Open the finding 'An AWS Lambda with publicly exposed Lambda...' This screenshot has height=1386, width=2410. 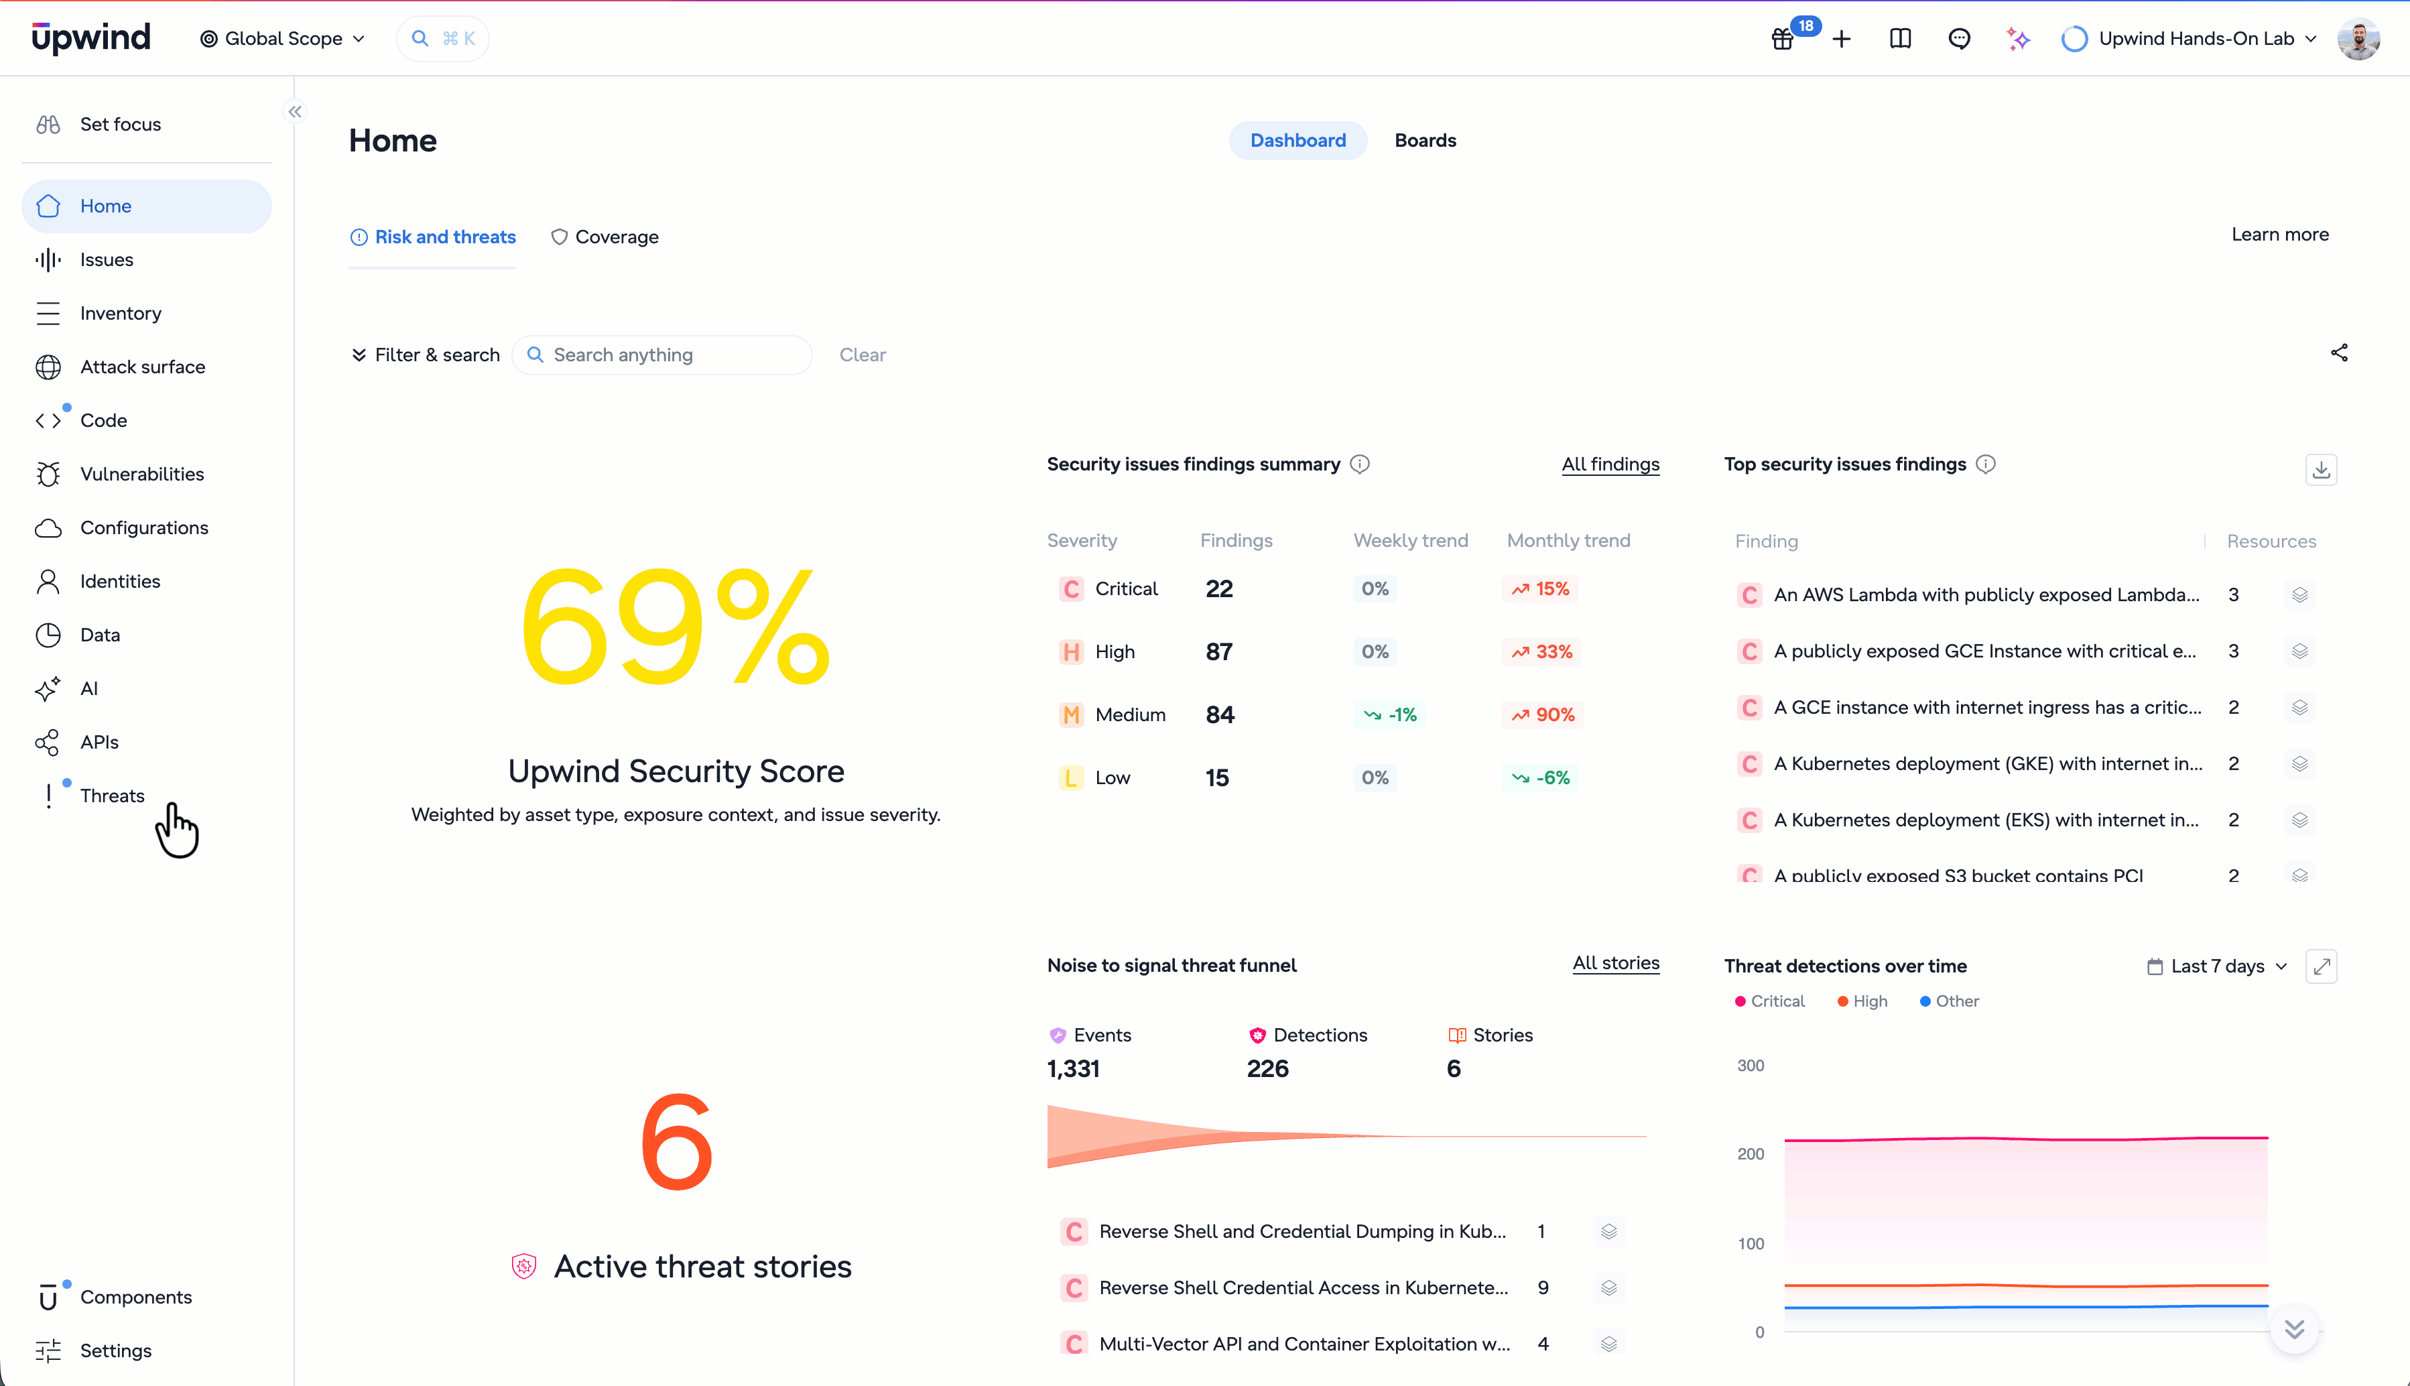(x=1986, y=595)
